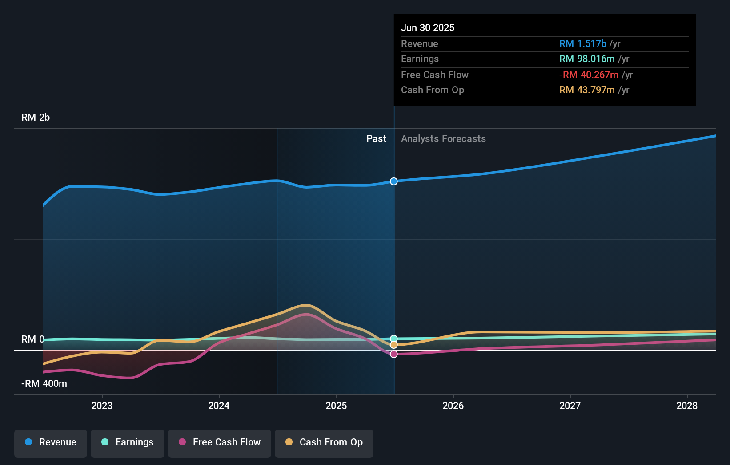
Task: Toggle the Earnings series visibility
Action: coord(128,443)
